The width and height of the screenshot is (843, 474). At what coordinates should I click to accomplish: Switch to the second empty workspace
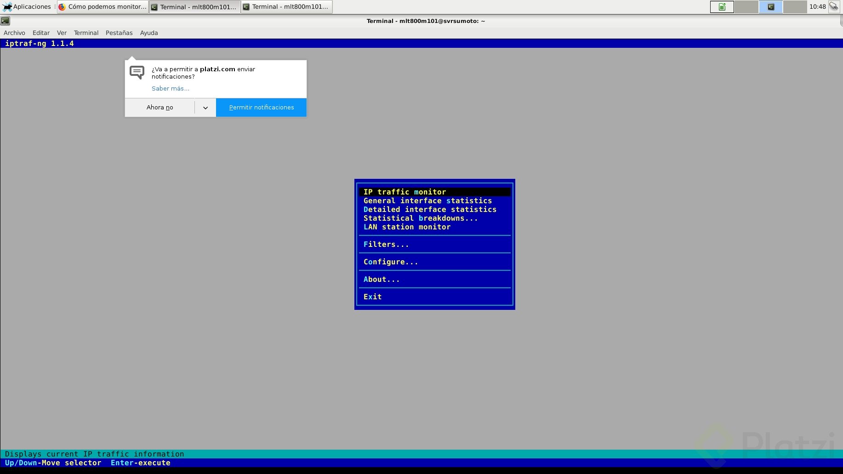point(746,7)
